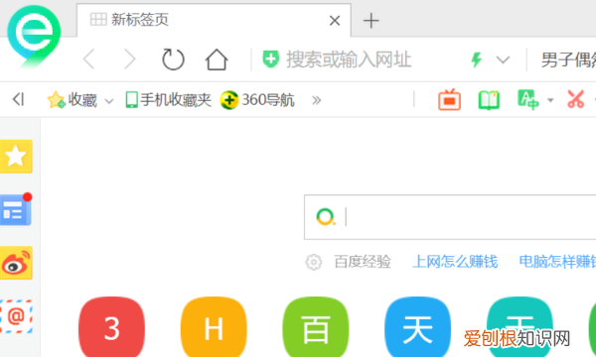Viewport: 596px width, 357px height.
Task: Open the blue news sidebar icon
Action: click(15, 209)
